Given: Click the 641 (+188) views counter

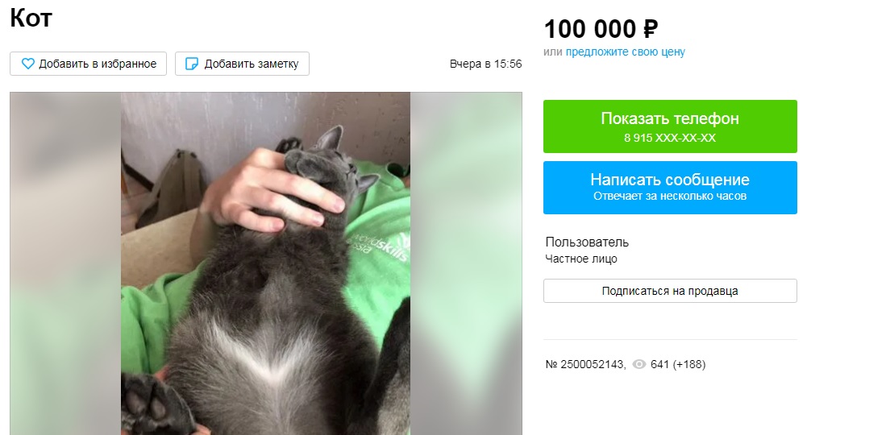Looking at the screenshot, I should [x=678, y=364].
